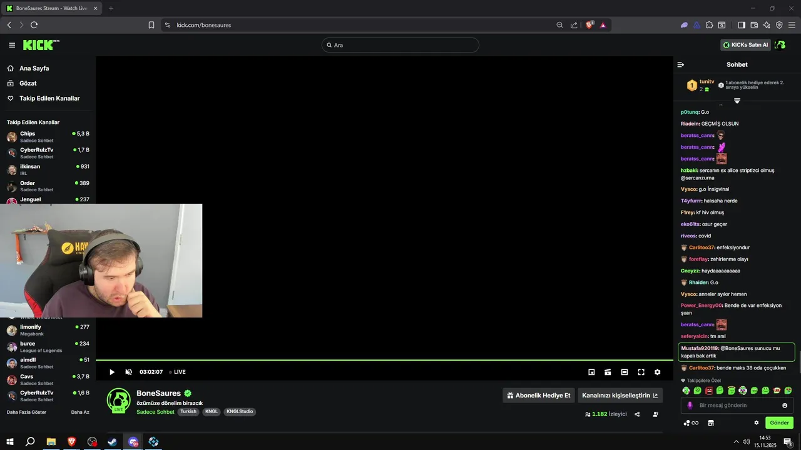Reload the page
Screen dimensions: 801x450
pyautogui.click(x=34, y=25)
